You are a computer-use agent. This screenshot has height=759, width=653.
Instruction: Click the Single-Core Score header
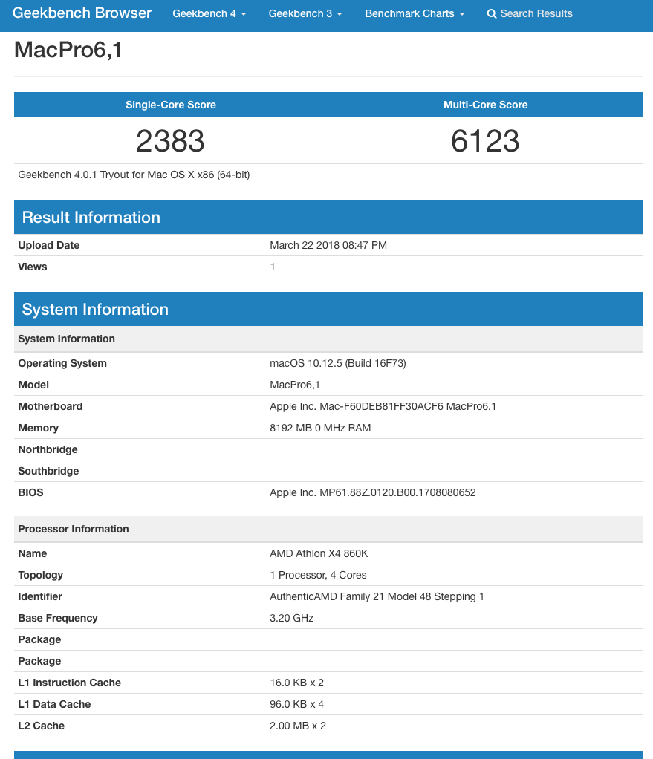[171, 105]
